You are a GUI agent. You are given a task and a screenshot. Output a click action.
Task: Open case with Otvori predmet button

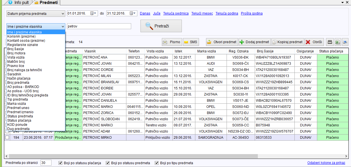click(x=222, y=42)
